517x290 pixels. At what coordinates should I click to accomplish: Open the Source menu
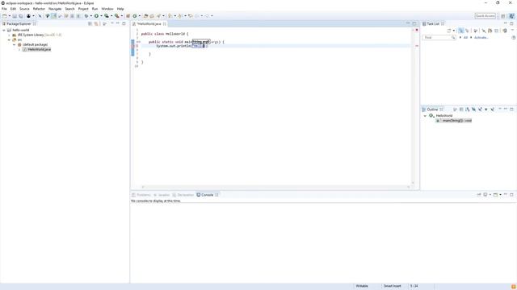coord(24,9)
